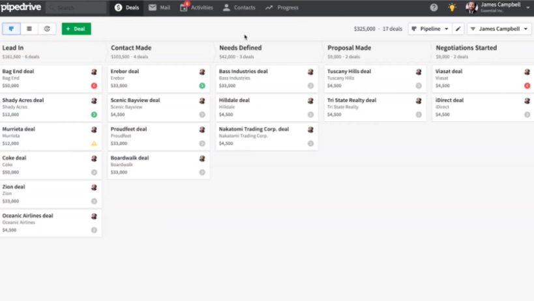Screen dimensions: 534x301
Task: Open the Hilldale deal title
Action: coord(234,100)
